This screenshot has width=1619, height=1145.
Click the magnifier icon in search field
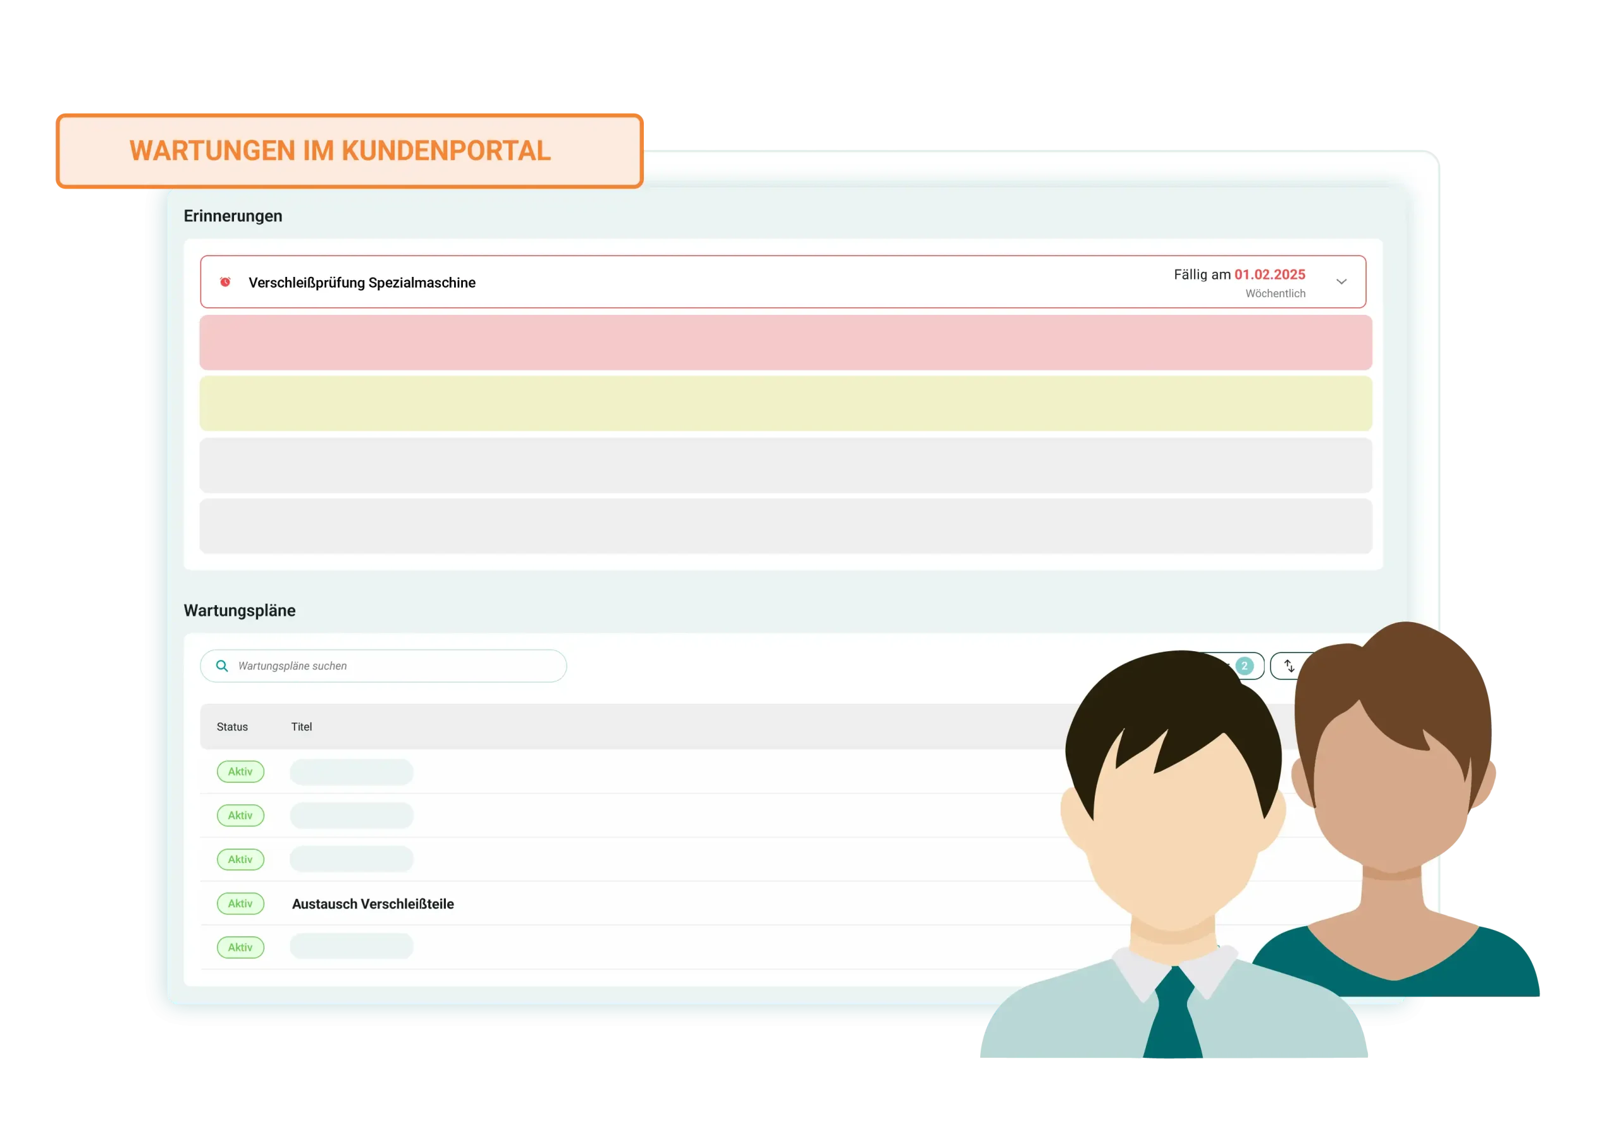tap(221, 666)
